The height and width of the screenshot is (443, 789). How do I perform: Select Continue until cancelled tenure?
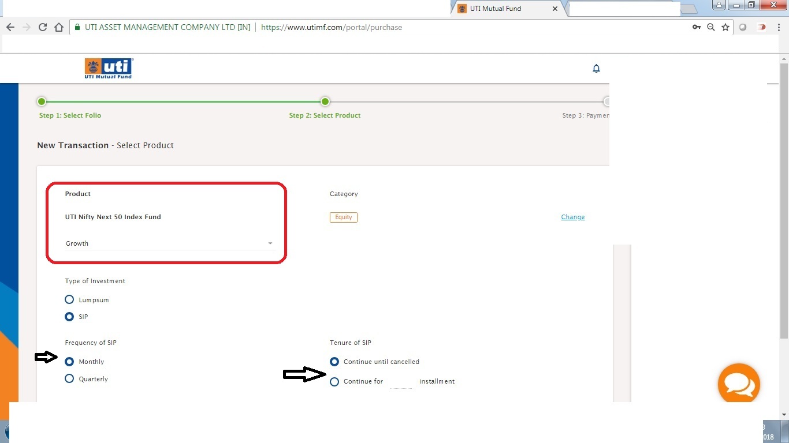pos(334,362)
